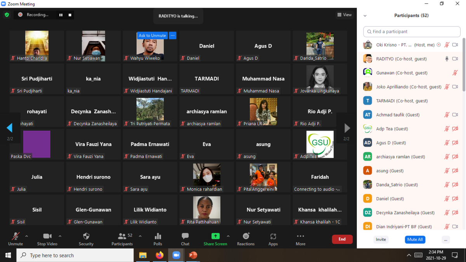466x262 pixels.
Task: Open PowerPoint from the taskbar
Action: pyautogui.click(x=193, y=255)
